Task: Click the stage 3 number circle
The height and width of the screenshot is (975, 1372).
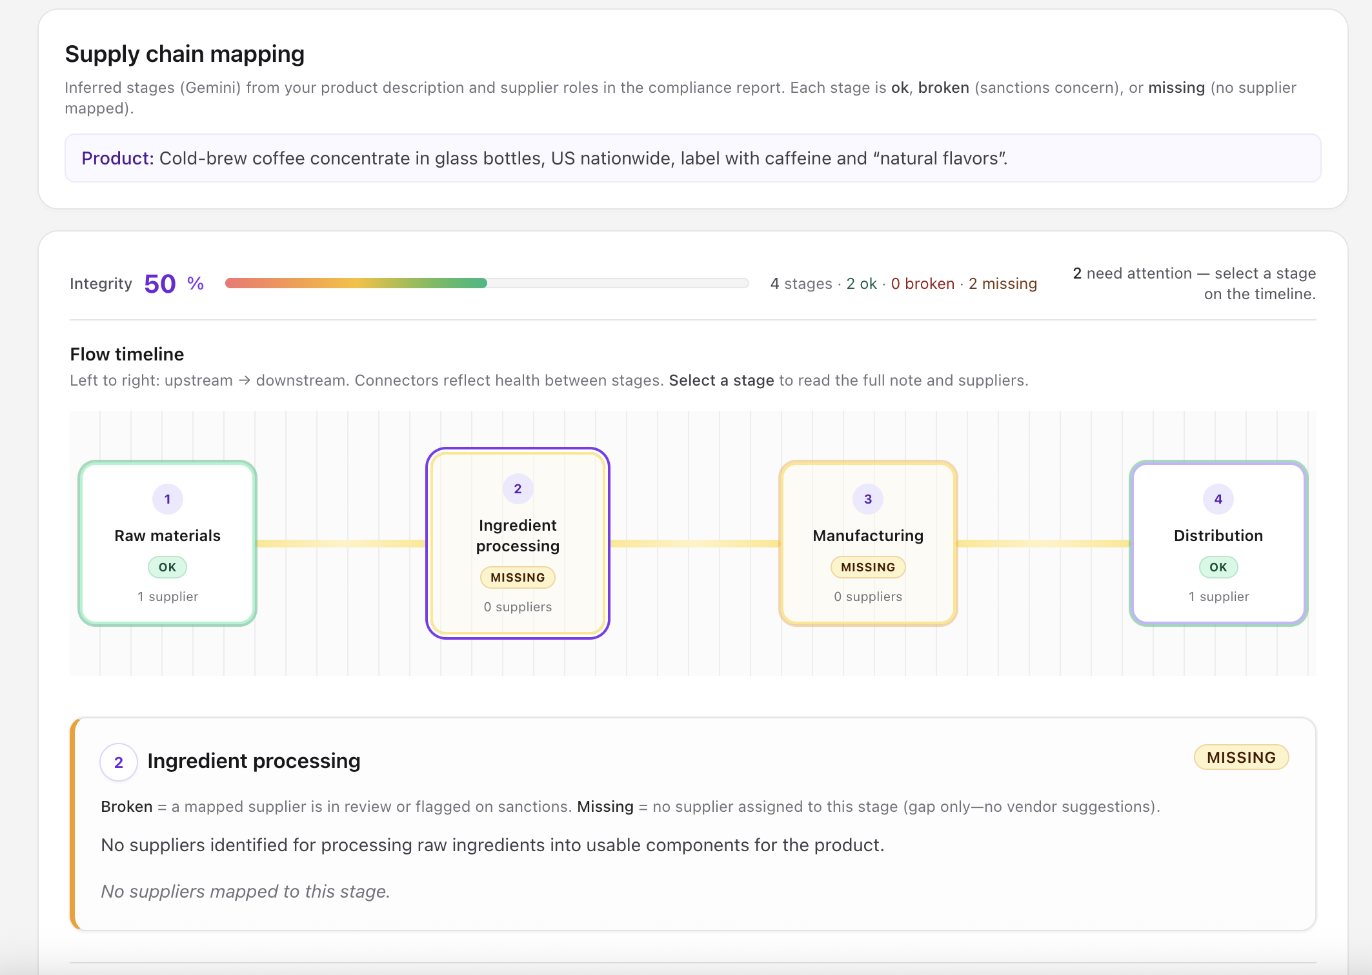Action: click(x=868, y=499)
